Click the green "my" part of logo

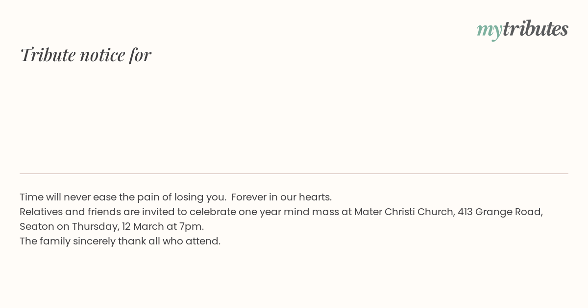(x=490, y=31)
